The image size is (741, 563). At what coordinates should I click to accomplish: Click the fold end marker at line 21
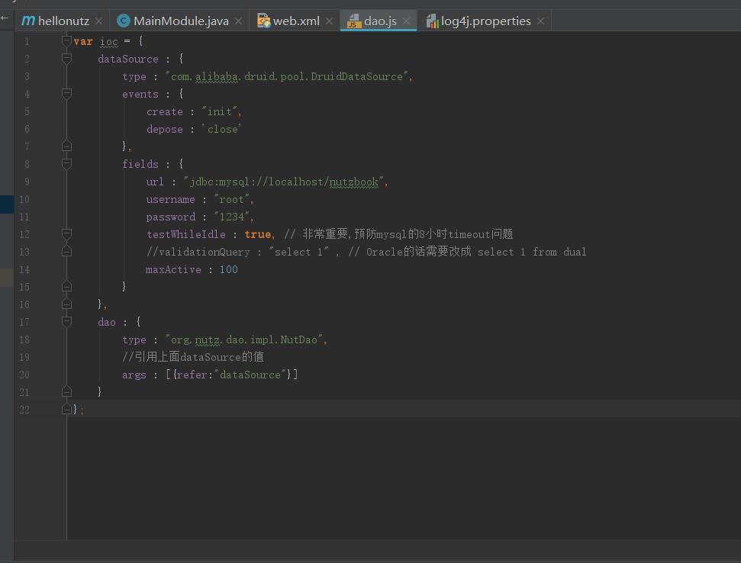point(66,391)
